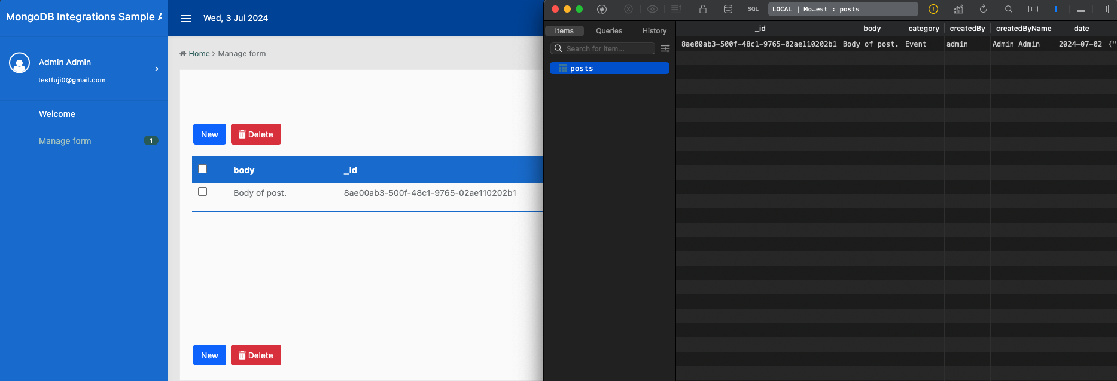Select the 'Admin Admin' createdByName cell
This screenshot has height=381, width=1117.
[x=1023, y=44]
